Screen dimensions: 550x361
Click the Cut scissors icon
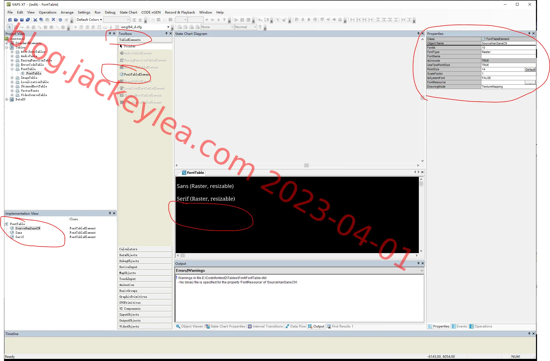(x=35, y=20)
